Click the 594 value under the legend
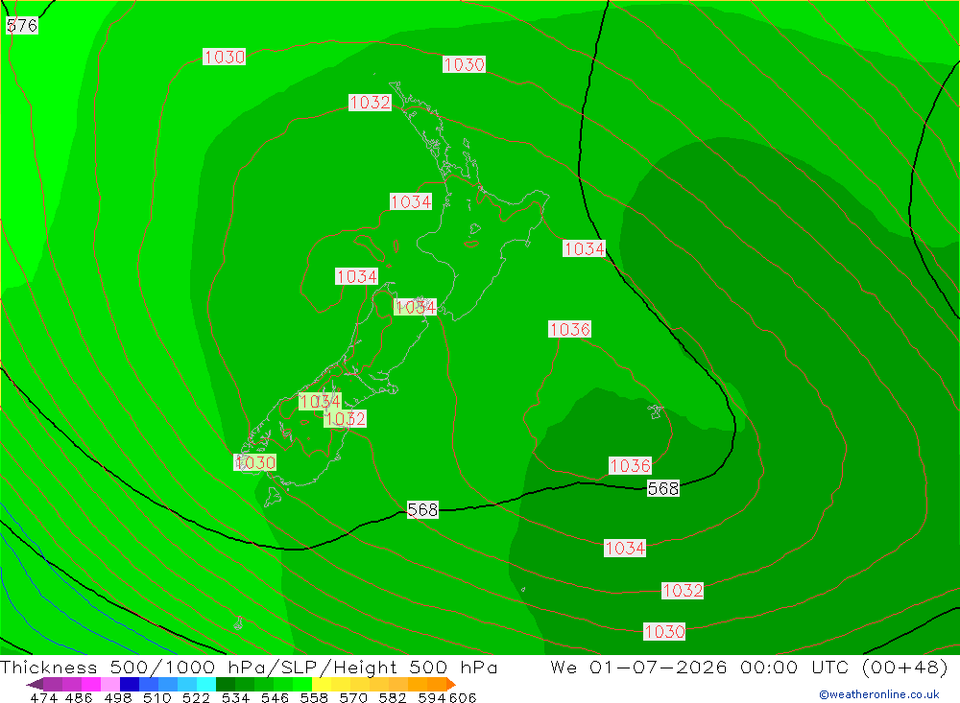This screenshot has height=703, width=960. pyautogui.click(x=432, y=697)
